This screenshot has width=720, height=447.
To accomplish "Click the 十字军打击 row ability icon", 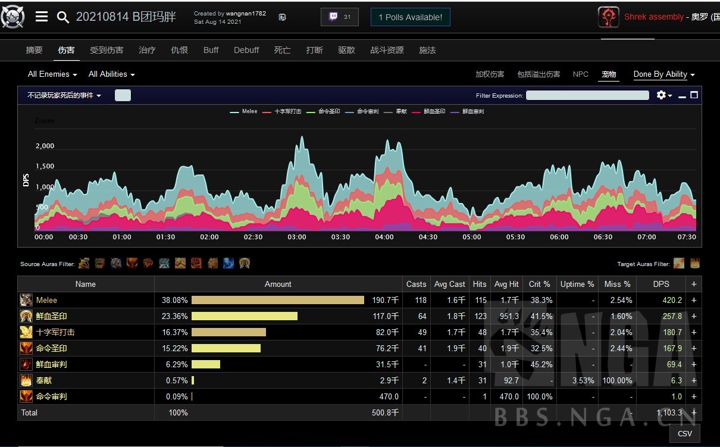I will tap(26, 332).
